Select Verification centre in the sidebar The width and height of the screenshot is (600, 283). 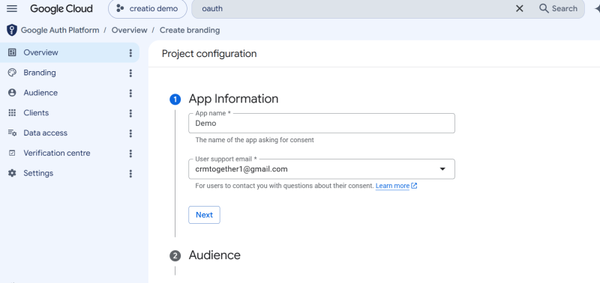click(x=70, y=153)
